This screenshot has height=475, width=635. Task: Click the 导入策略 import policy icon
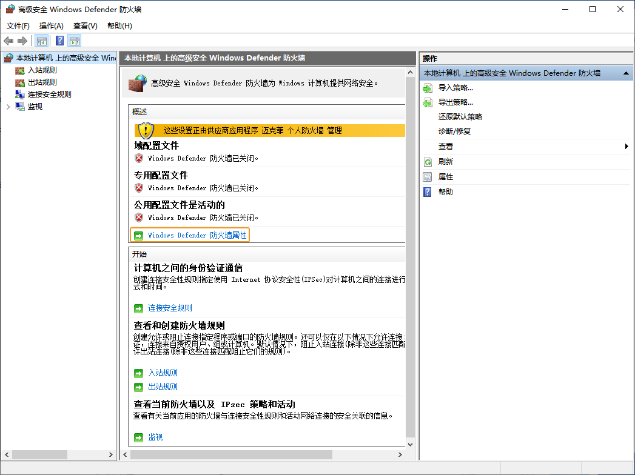426,87
